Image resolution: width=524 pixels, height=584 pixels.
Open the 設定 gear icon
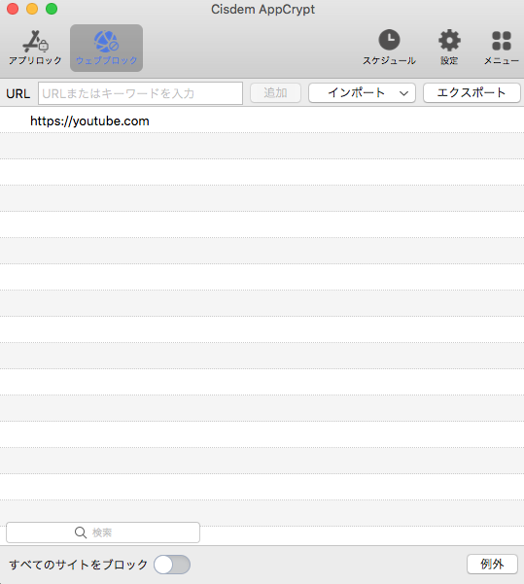point(449,40)
